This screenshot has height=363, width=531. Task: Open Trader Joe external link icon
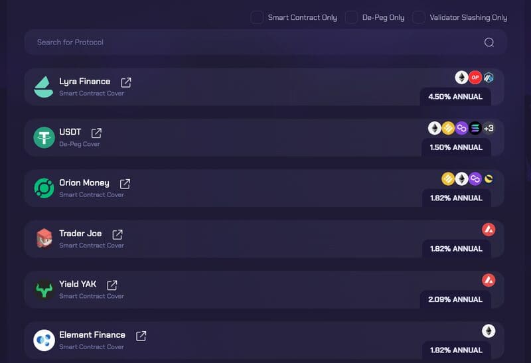pos(117,234)
